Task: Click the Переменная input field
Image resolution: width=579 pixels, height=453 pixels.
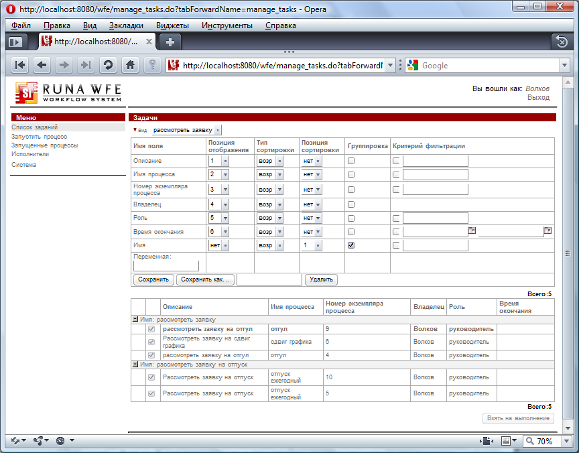Action: (x=166, y=266)
